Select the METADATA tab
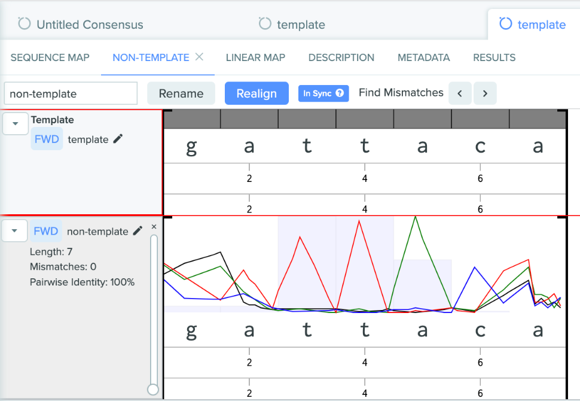Viewport: 580px width, 401px height. tap(423, 57)
